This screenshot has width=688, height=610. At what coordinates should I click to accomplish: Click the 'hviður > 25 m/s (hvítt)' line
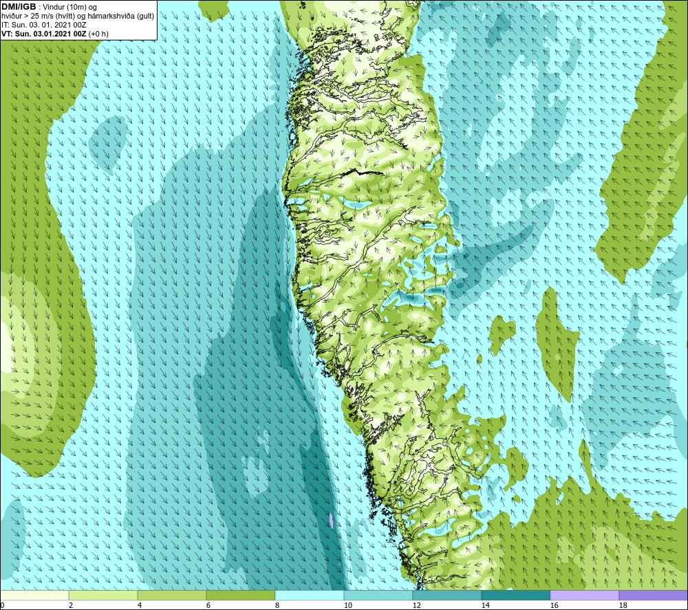[x=78, y=17]
